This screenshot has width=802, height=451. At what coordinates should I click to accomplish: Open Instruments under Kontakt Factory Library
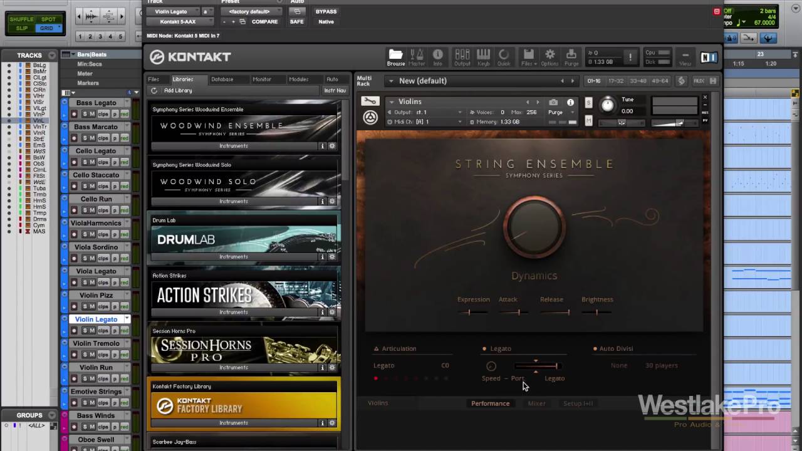click(x=234, y=423)
